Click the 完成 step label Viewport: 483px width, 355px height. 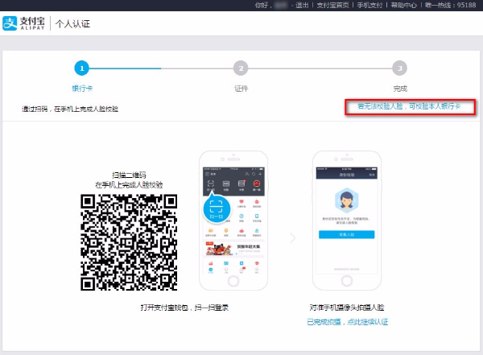400,88
